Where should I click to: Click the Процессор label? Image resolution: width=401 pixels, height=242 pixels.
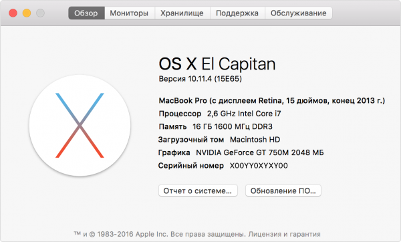coord(180,114)
